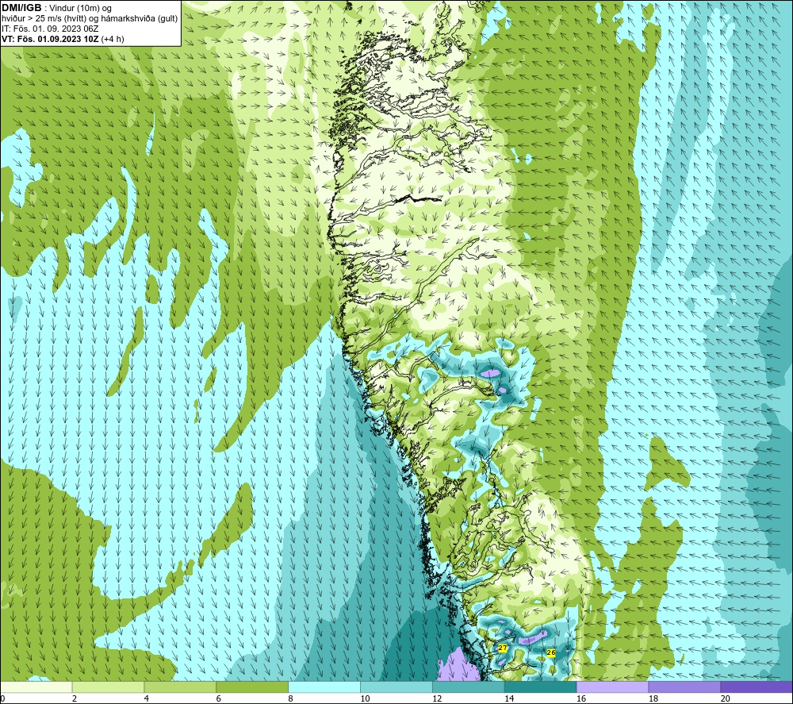Click the scale label '18'
The width and height of the screenshot is (793, 704).
click(x=653, y=698)
